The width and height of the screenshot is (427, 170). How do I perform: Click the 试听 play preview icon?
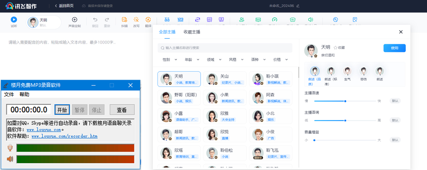pyautogui.click(x=14, y=20)
